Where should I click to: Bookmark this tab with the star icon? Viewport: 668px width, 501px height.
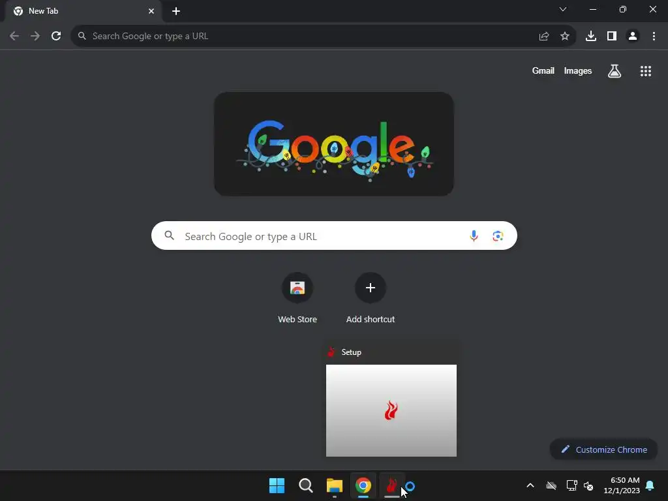click(x=564, y=37)
